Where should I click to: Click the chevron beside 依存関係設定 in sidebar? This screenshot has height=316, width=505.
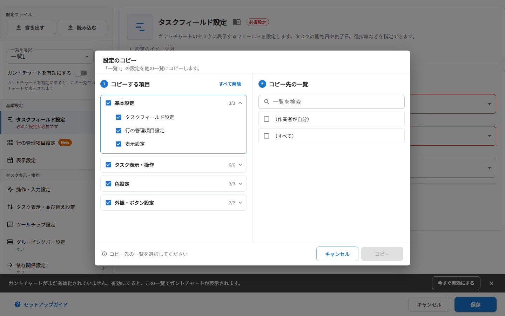click(103, 268)
